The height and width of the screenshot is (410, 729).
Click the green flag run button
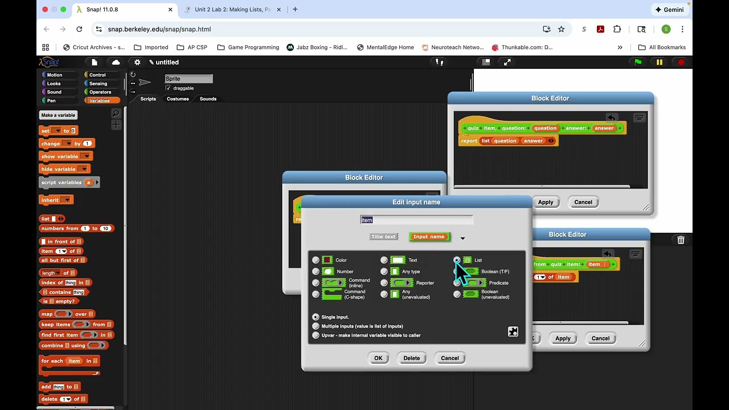point(638,62)
